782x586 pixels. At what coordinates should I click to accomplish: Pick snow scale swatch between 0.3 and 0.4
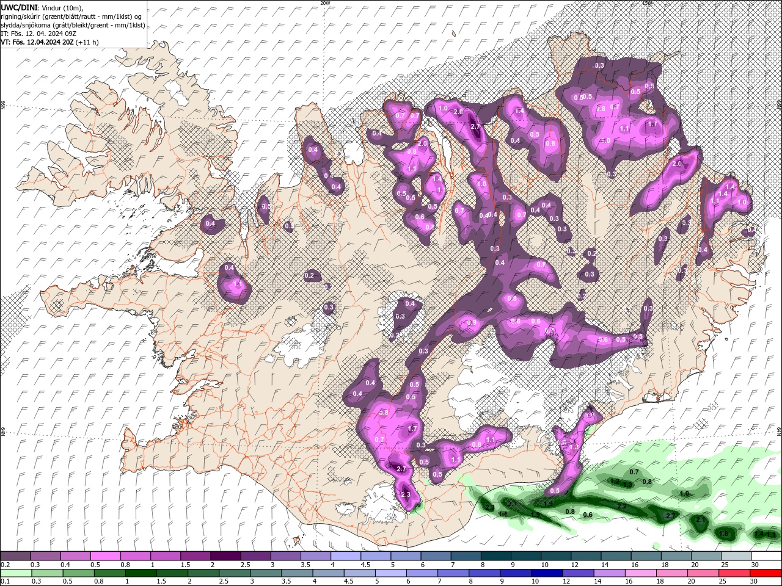coord(45,556)
